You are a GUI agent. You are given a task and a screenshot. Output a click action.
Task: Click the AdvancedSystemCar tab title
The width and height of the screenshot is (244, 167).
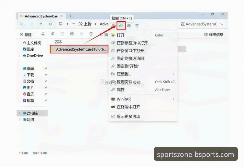click(41, 16)
